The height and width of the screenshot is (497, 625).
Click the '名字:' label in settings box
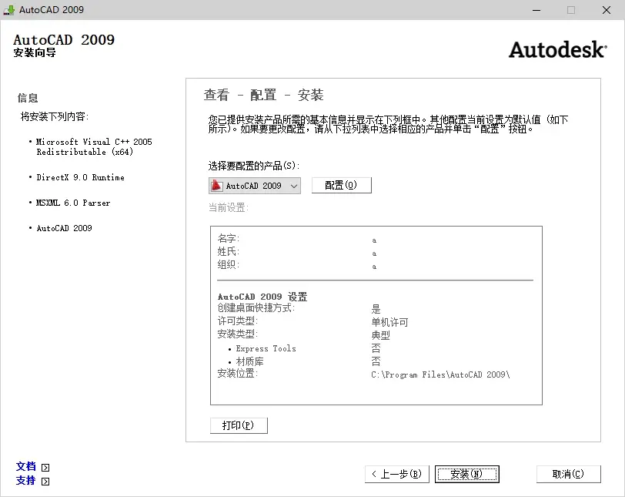[x=229, y=239]
